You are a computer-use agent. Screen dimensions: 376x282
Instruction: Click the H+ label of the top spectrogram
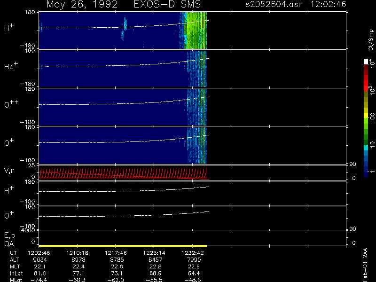[9, 28]
